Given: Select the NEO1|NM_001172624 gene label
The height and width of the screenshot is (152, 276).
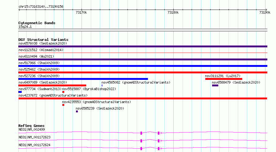Looking at the screenshot, I should coord(34,145).
